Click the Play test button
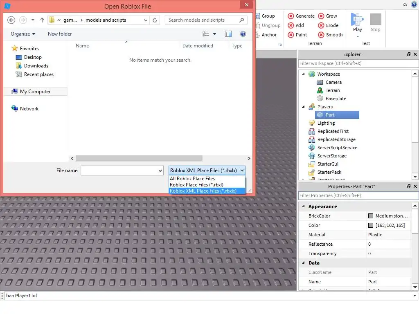 point(357,22)
